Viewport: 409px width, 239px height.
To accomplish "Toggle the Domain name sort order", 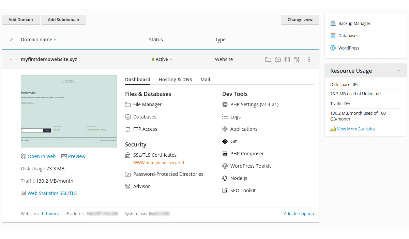I will 39,39.
